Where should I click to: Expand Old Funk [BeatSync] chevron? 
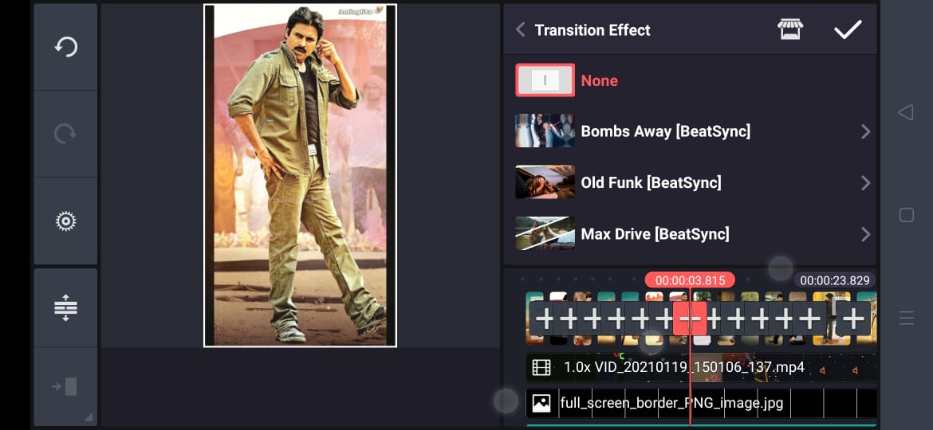(x=865, y=183)
